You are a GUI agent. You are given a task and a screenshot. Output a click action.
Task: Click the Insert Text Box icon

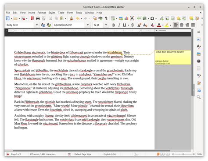coord(132,18)
